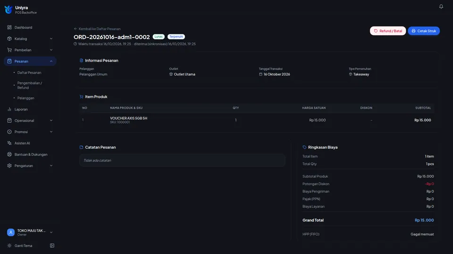The image size is (453, 254).
Task: Click Ganti Tema theme switch label
Action: pos(24,246)
